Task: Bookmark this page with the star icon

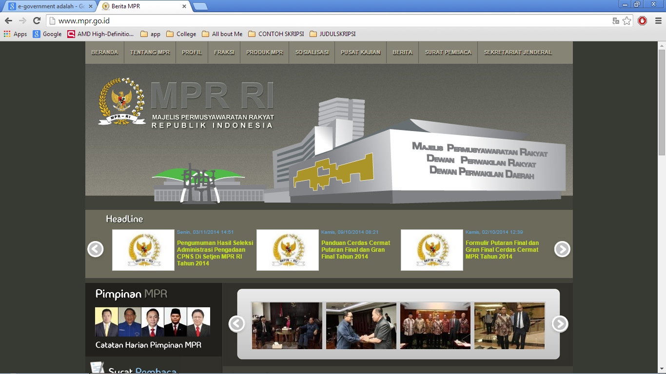Action: tap(627, 21)
